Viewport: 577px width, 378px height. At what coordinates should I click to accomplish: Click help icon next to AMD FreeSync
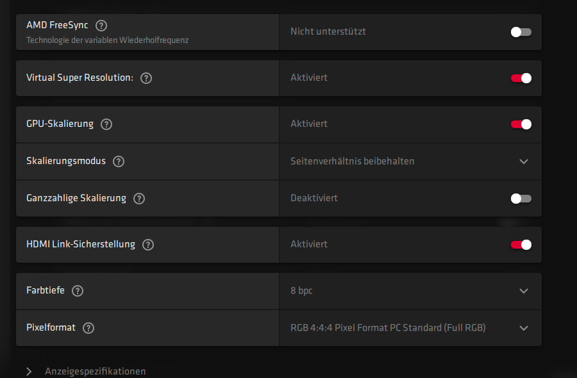101,26
